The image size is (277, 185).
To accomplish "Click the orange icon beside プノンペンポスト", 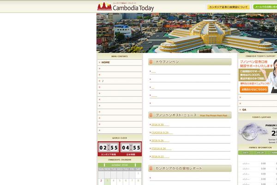I will [151, 115].
